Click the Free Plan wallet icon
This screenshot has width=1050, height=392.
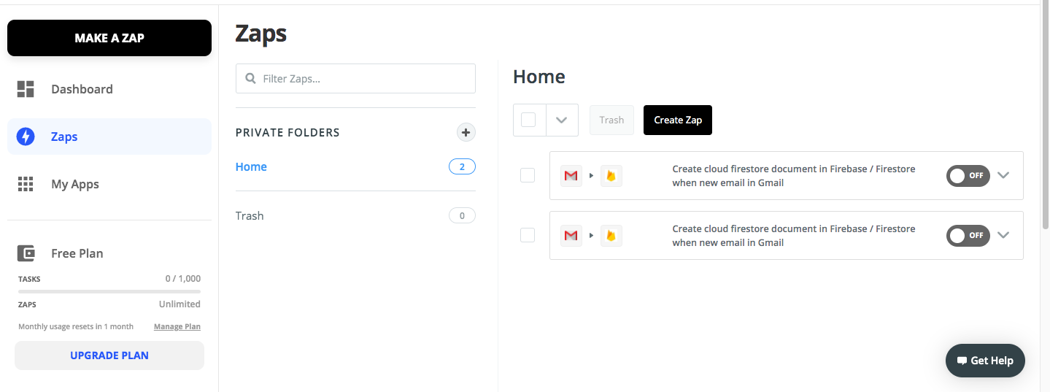[26, 253]
